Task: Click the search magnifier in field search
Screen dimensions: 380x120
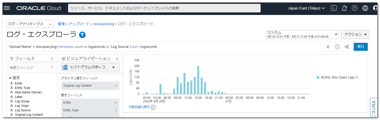Action: click(52, 67)
